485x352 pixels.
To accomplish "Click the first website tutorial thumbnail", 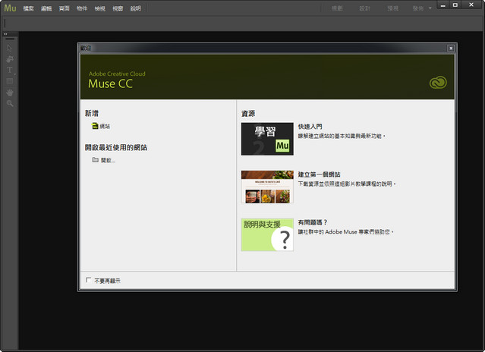I will [267, 187].
